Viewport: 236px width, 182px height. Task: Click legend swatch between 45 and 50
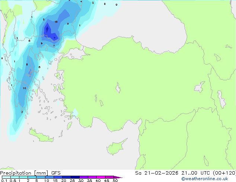tap(109, 177)
